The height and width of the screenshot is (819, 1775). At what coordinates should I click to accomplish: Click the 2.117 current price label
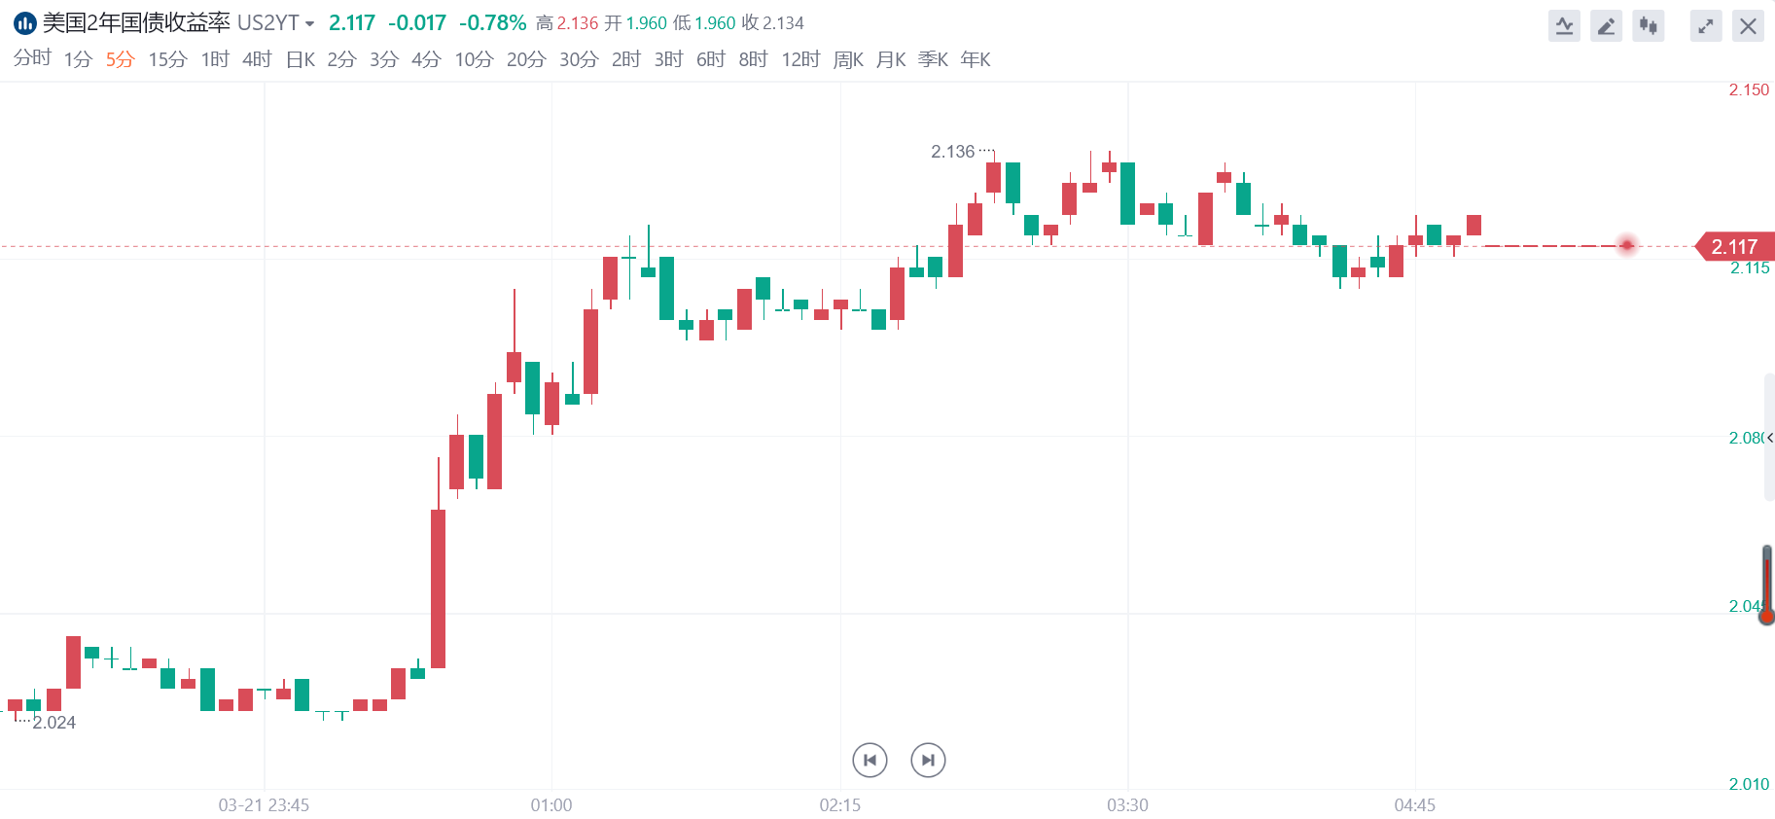click(1734, 247)
